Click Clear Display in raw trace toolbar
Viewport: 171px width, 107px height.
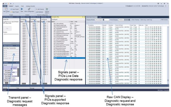(135, 20)
